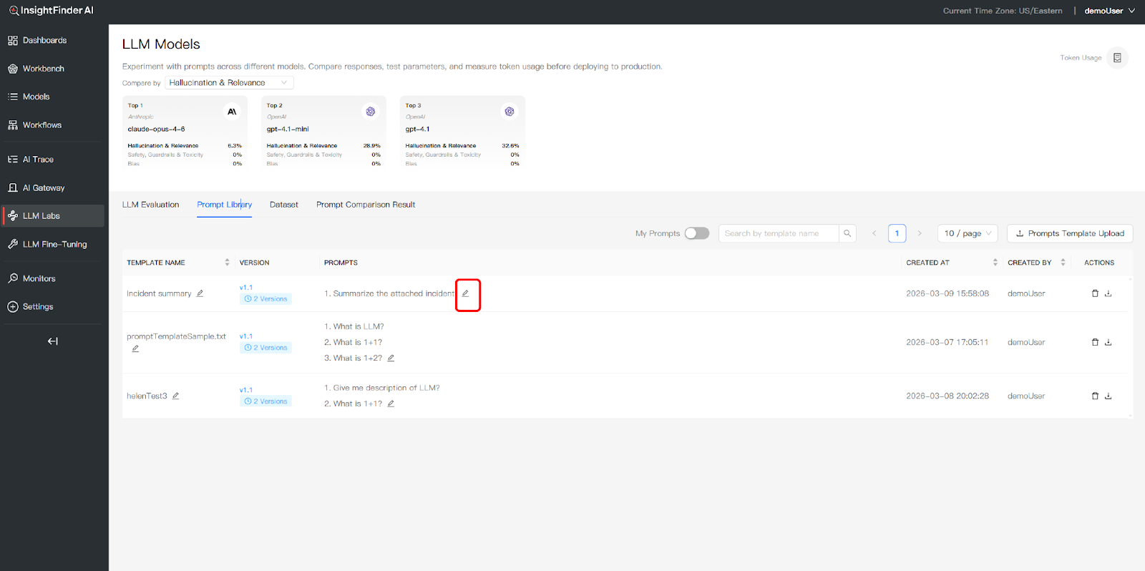This screenshot has height=571, width=1145.
Task: Show 2 Versions for Incident summary
Action: coord(265,299)
